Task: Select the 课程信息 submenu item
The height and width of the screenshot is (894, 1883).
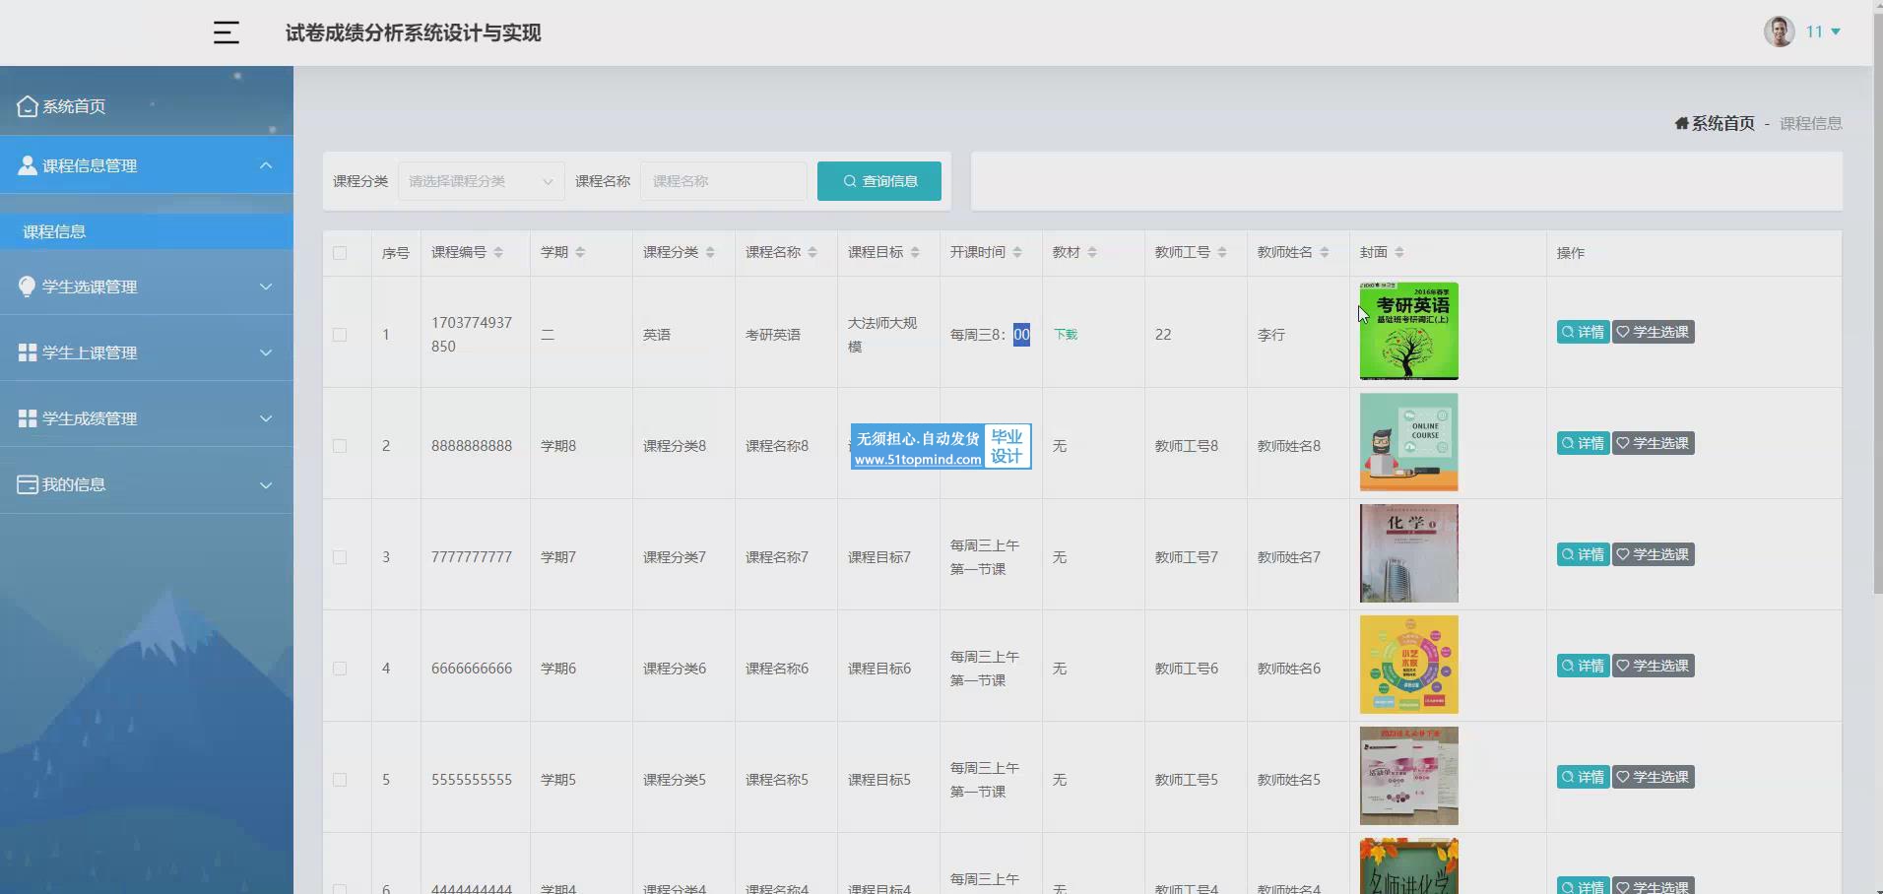Action: coord(147,231)
